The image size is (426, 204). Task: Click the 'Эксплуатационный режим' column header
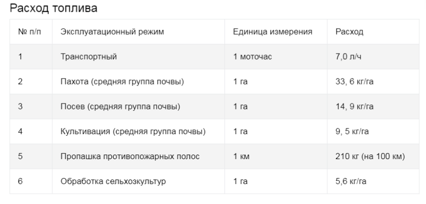112,32
